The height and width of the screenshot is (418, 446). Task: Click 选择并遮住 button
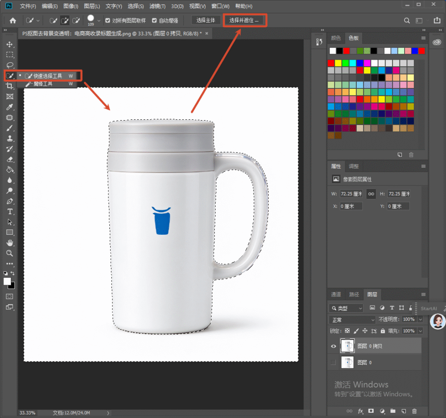pyautogui.click(x=244, y=20)
